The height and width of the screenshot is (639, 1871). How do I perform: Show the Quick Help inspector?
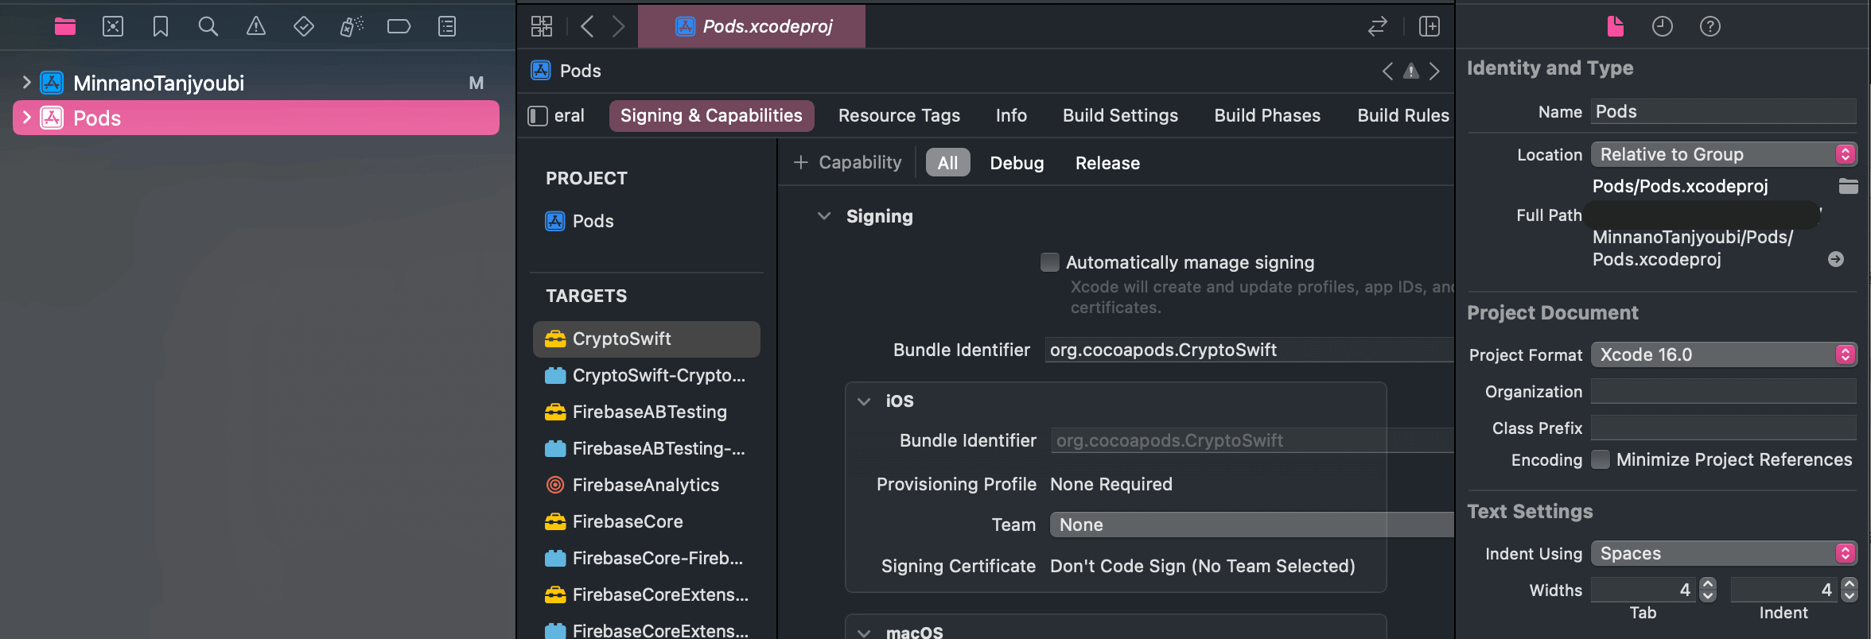(1710, 27)
